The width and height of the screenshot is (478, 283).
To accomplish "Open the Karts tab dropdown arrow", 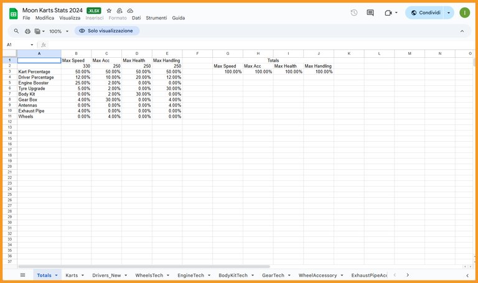I will [x=83, y=276].
